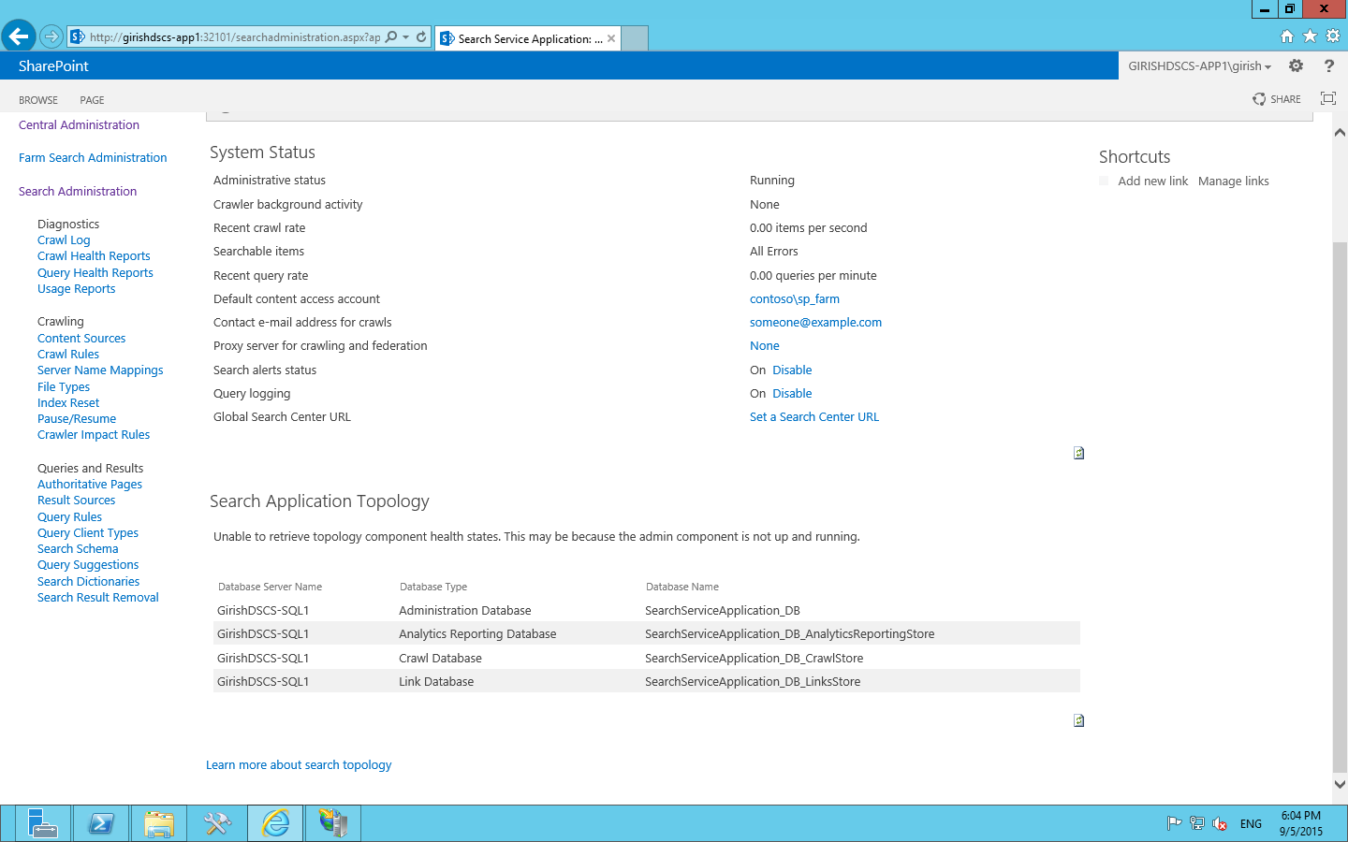This screenshot has width=1348, height=842.
Task: Open Search Schema link
Action: pyautogui.click(x=78, y=548)
